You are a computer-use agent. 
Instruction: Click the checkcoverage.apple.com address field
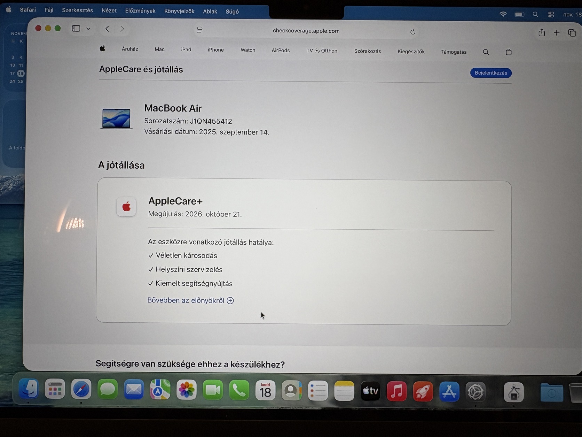click(x=306, y=31)
